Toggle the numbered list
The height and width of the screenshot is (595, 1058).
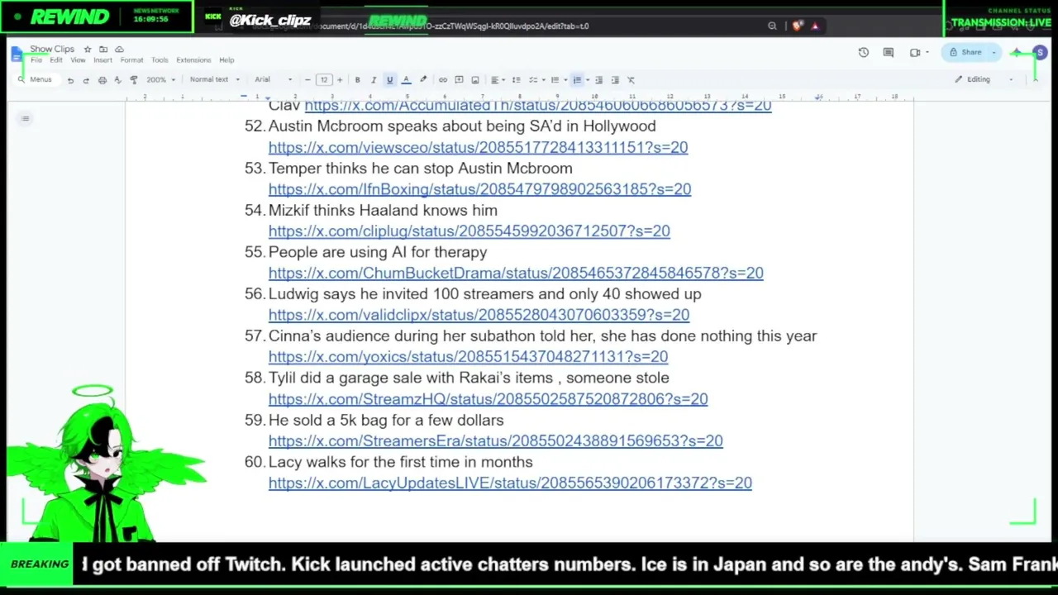click(x=577, y=80)
